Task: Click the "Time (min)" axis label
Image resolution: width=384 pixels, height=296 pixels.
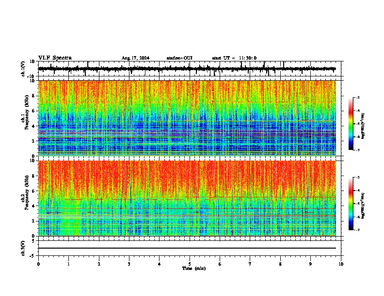Action: (194, 268)
